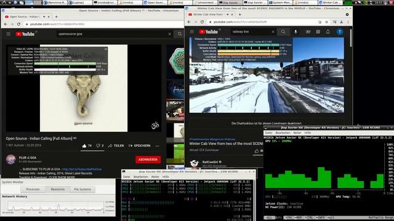Open the SubscribePlurGoa link in description
This screenshot has height=221, width=394.
(x=82, y=169)
